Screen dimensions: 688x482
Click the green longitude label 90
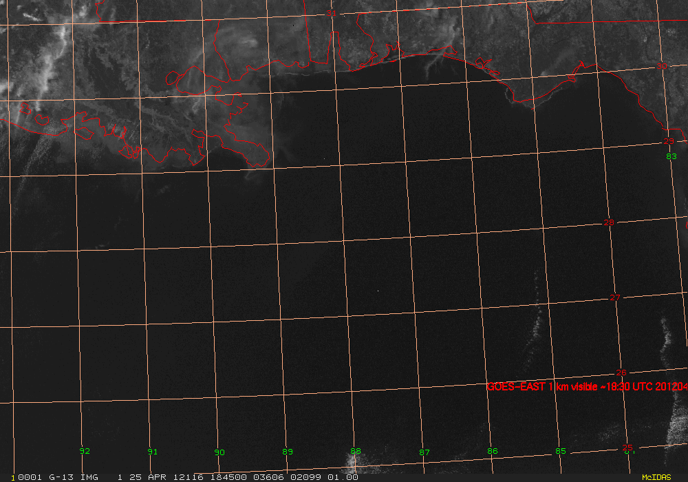[219, 452]
